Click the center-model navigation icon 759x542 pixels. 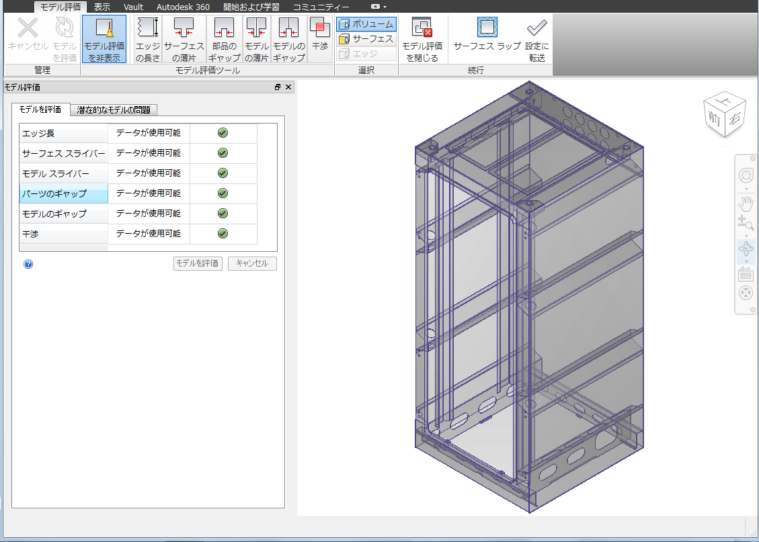tap(746, 293)
